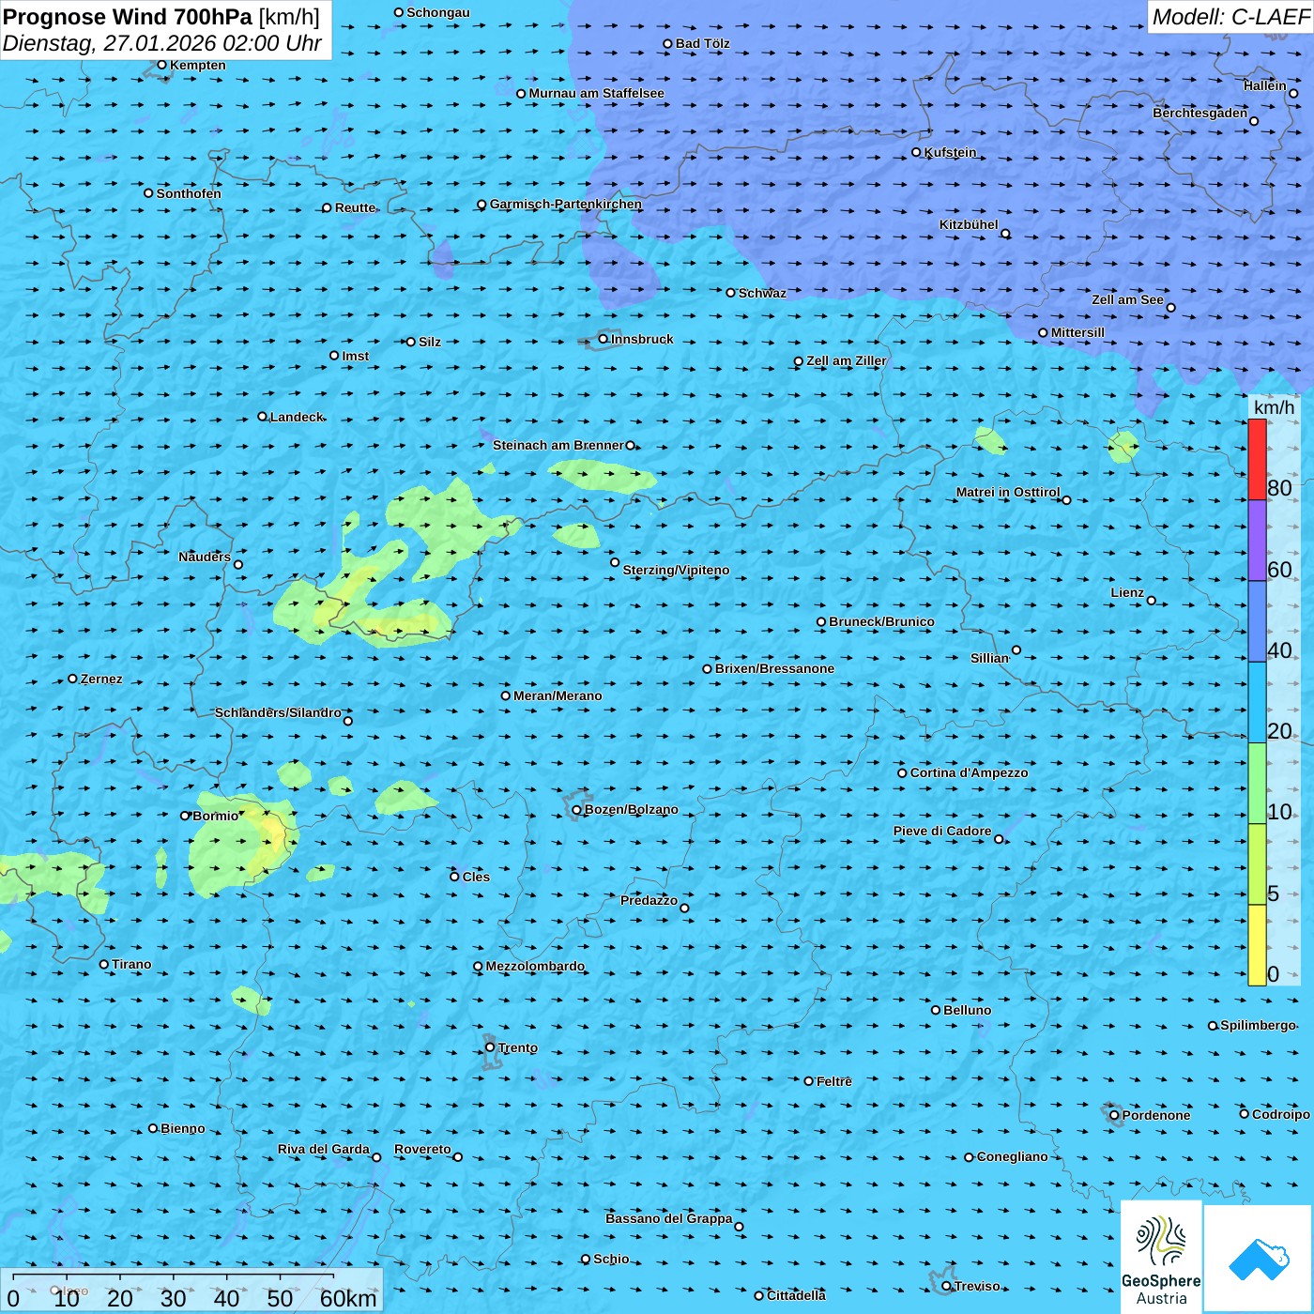Click the Reutte town label
Viewport: 1314px width, 1314px height.
(355, 207)
